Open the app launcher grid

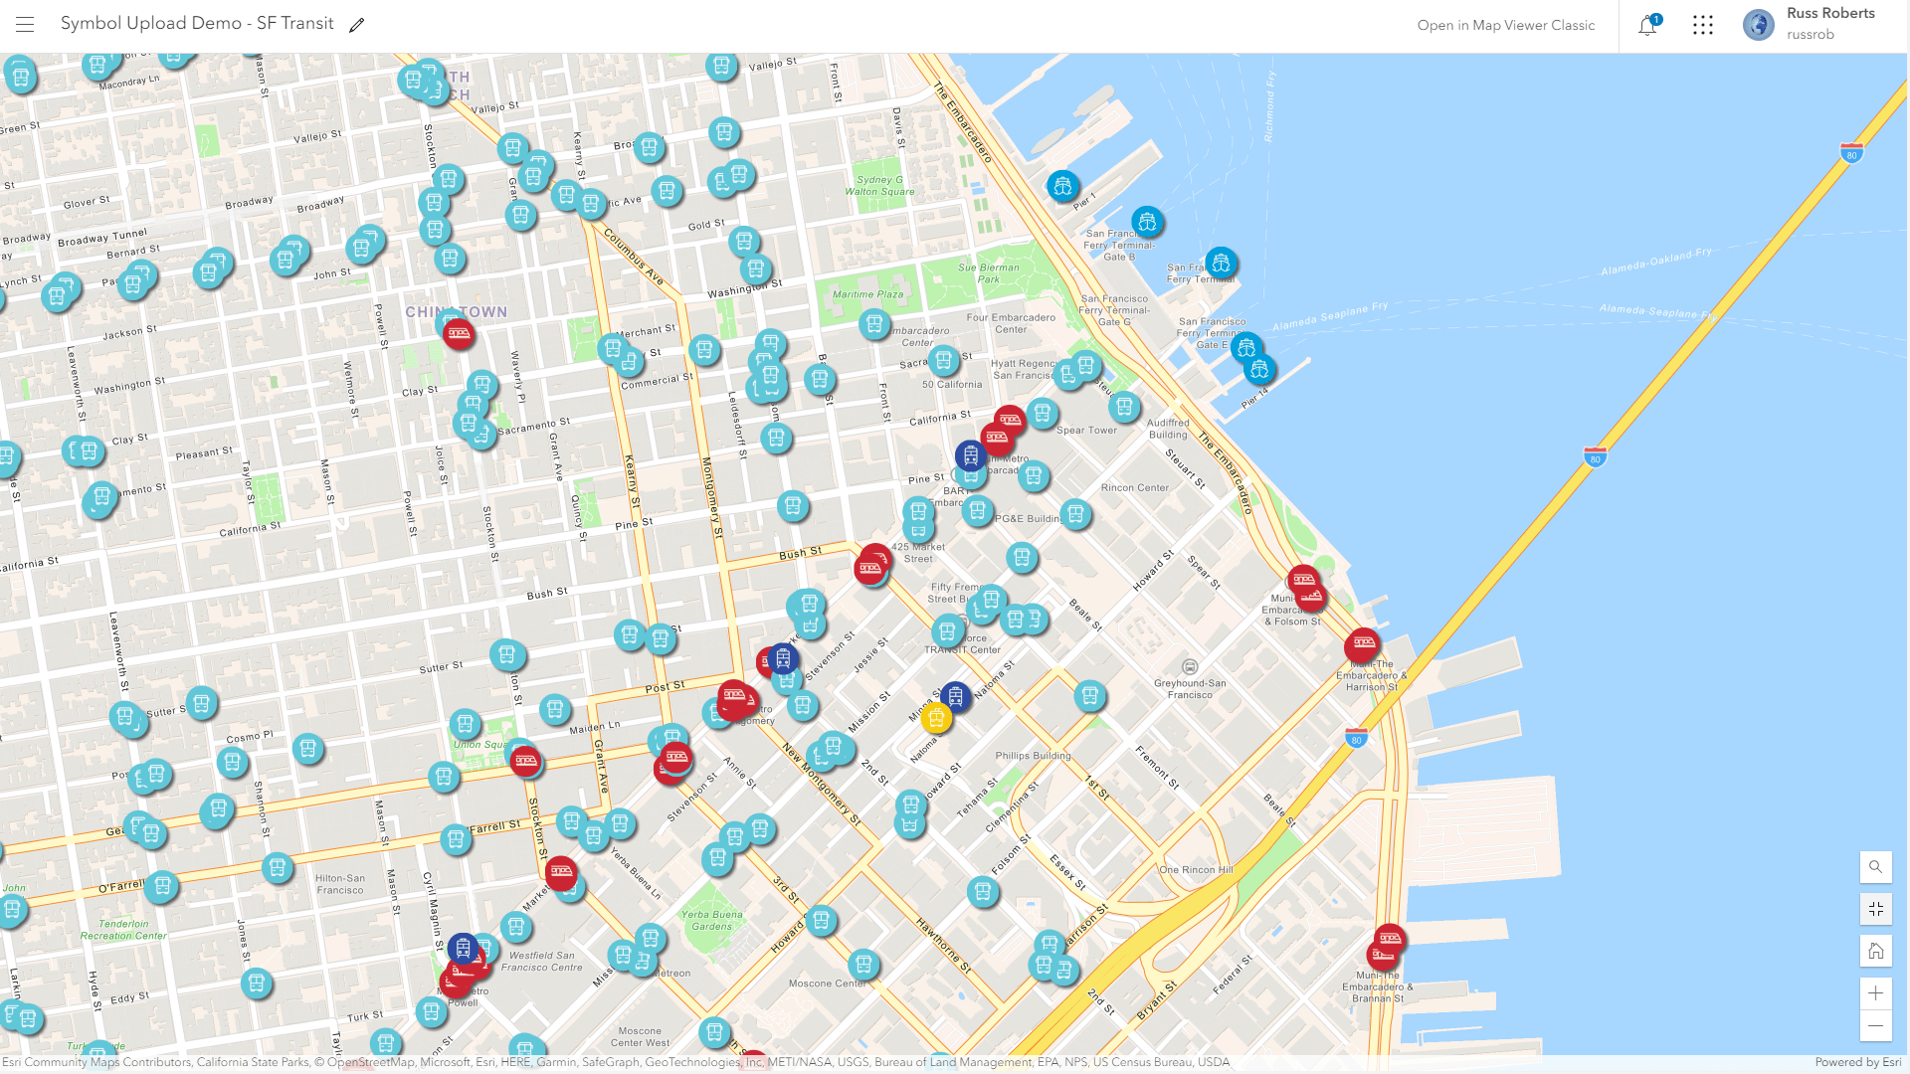[1703, 25]
